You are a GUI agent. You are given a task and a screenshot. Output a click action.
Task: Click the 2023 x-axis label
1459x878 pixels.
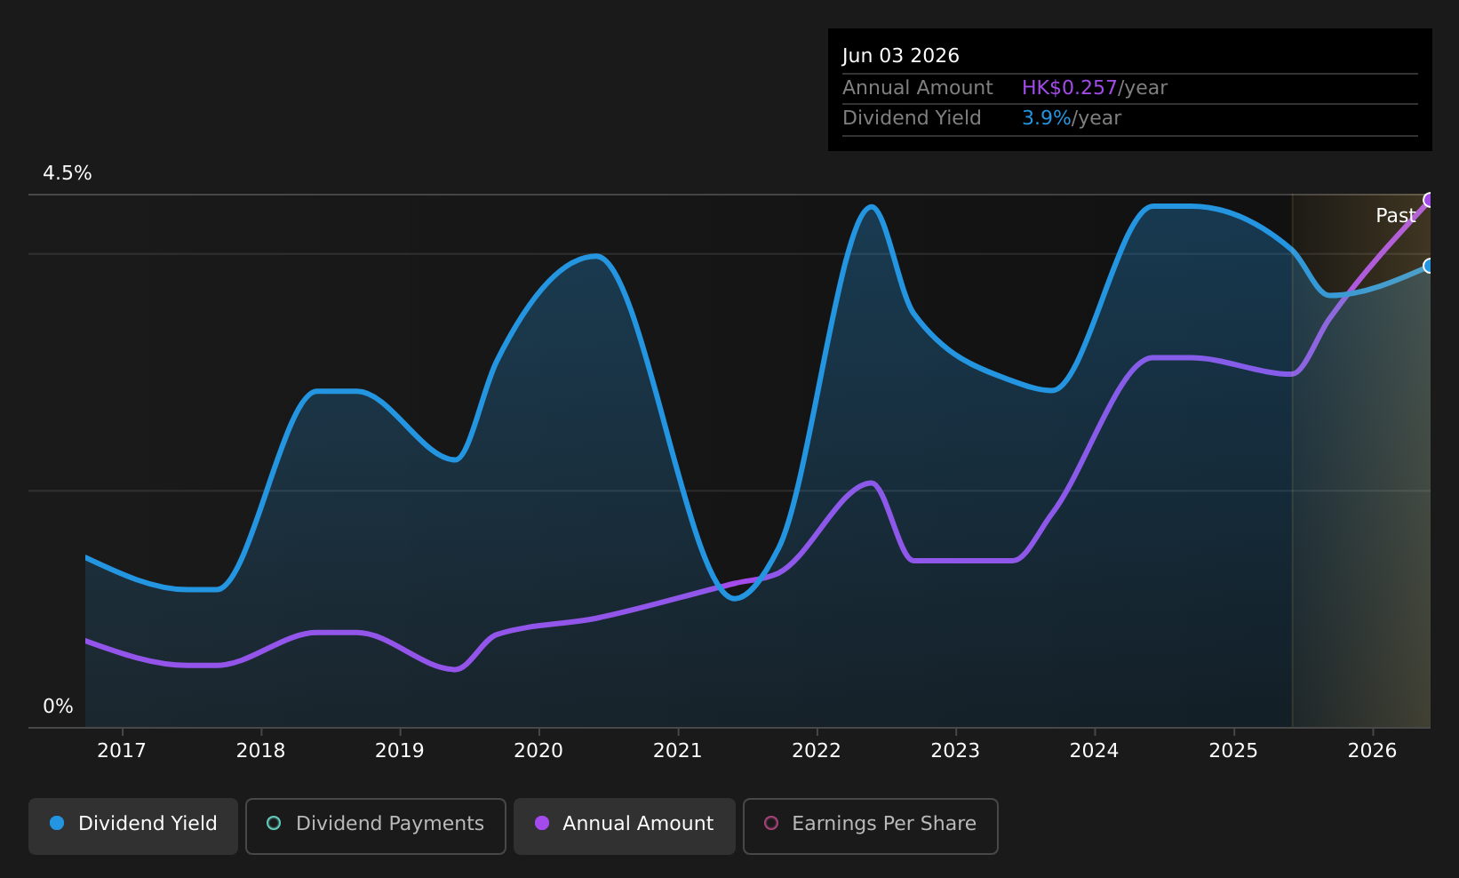(955, 751)
